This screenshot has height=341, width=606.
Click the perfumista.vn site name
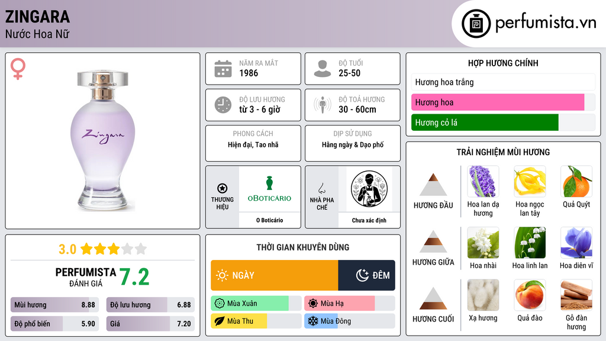546,23
